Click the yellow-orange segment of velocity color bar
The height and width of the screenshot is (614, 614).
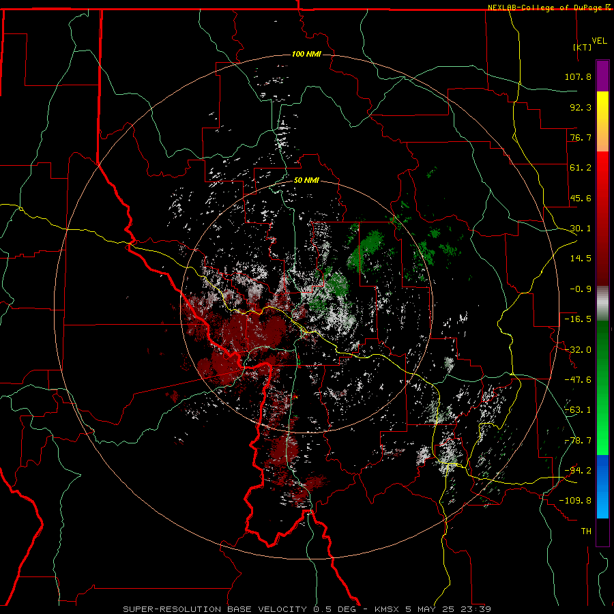[x=602, y=121]
